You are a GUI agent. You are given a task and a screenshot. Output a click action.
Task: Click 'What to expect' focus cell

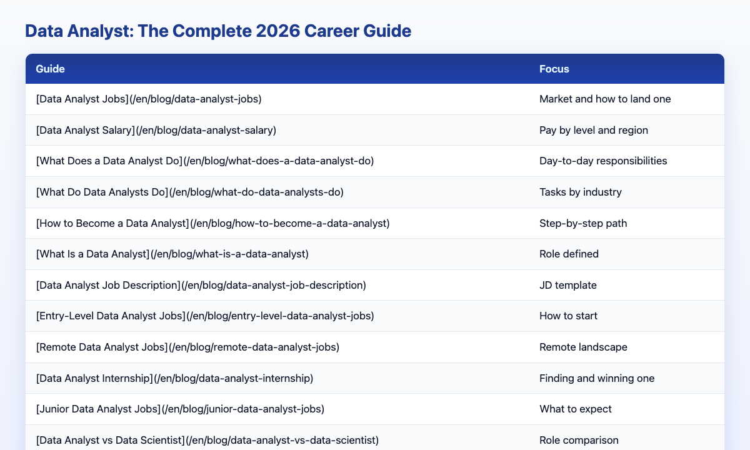(626, 409)
